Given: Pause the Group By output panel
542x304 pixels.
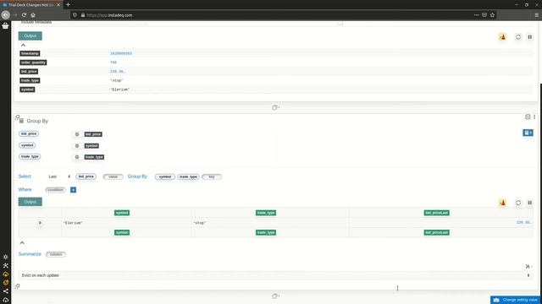Looking at the screenshot, I should [529, 203].
